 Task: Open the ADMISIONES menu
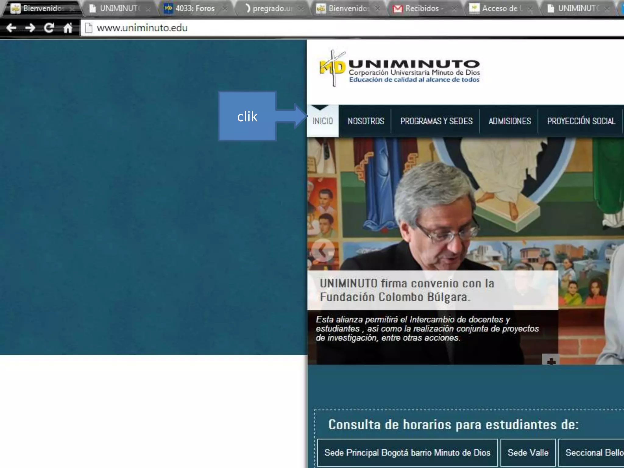coord(509,121)
